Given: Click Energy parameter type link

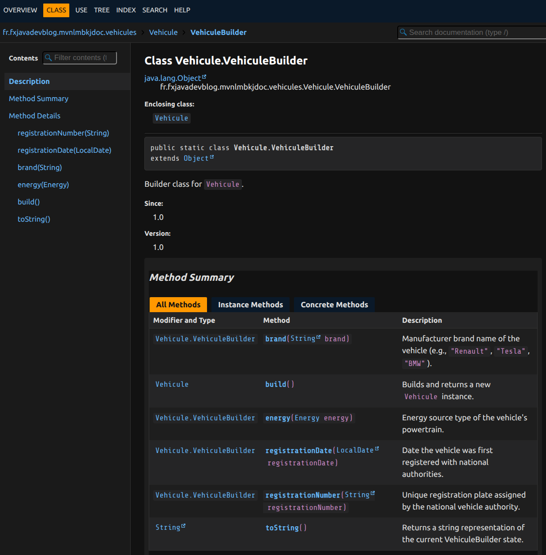Looking at the screenshot, I should tap(307, 418).
